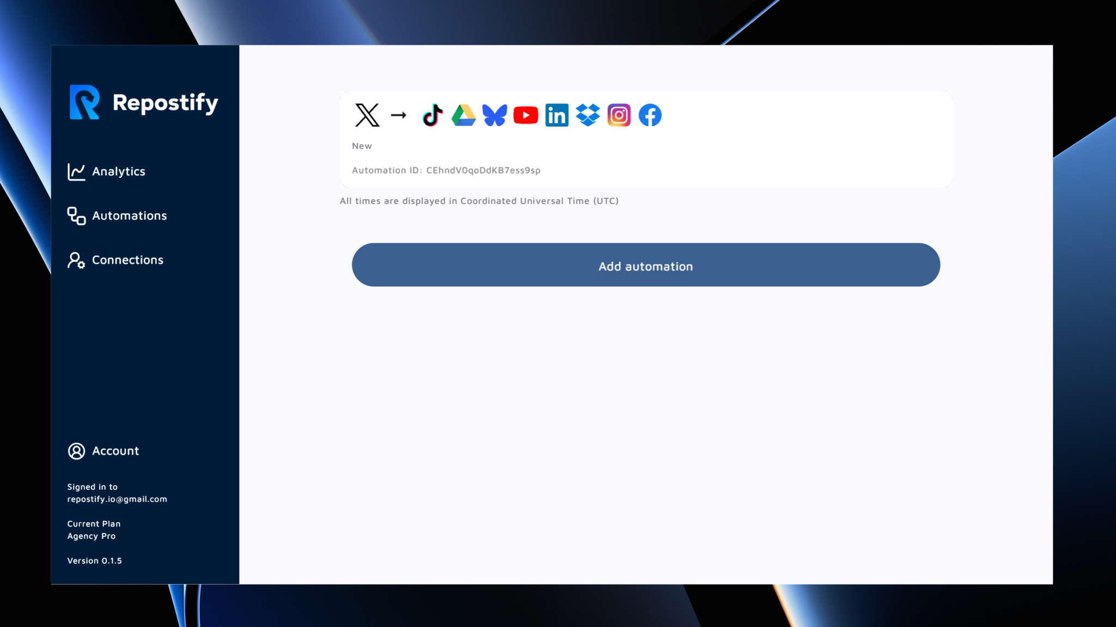This screenshot has height=627, width=1116.
Task: Click the TikTok platform icon
Action: 432,115
